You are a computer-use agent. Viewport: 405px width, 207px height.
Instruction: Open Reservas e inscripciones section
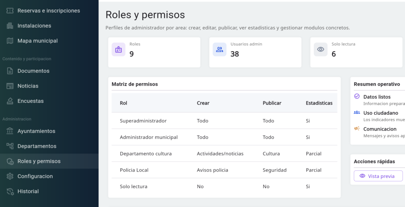(49, 11)
